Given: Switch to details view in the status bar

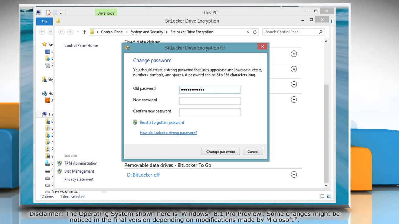Looking at the screenshot, I should tap(322, 196).
